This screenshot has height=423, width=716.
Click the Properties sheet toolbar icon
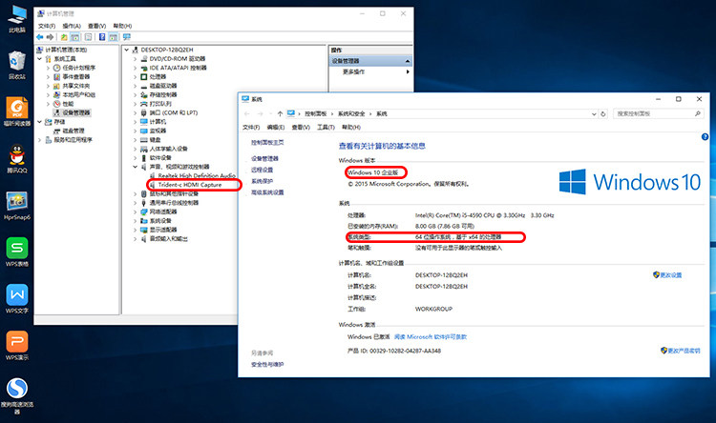coord(88,37)
